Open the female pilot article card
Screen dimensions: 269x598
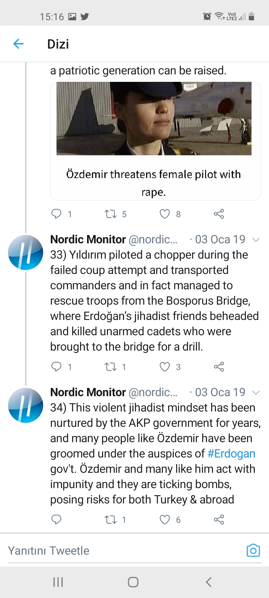click(x=155, y=141)
